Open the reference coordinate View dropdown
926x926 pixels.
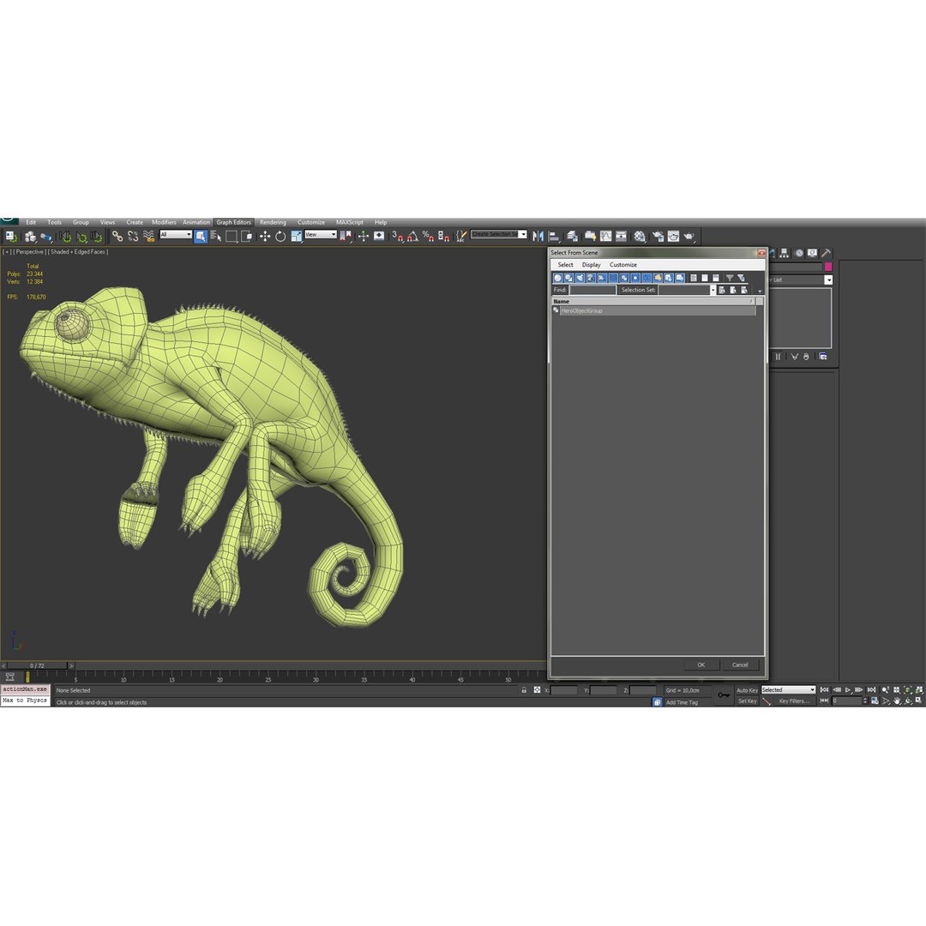click(321, 235)
